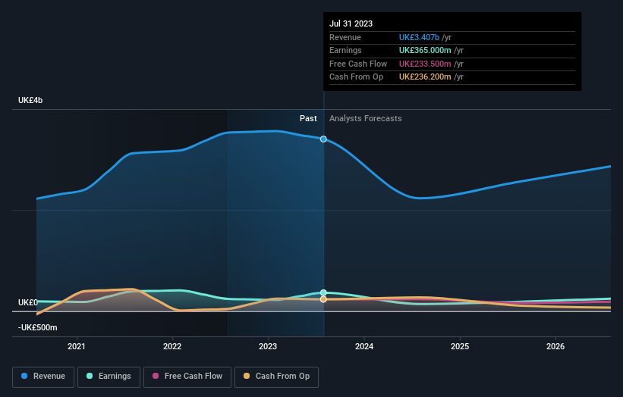Toggle the Revenue legend button
The height and width of the screenshot is (397, 623).
(x=43, y=377)
